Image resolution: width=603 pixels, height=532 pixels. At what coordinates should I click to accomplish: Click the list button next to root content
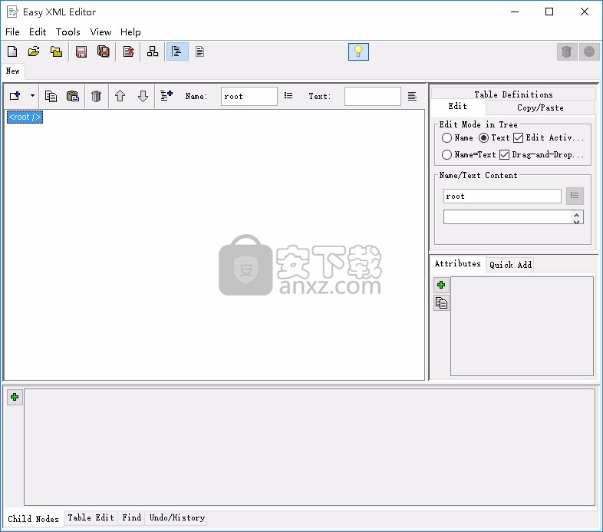click(x=575, y=196)
